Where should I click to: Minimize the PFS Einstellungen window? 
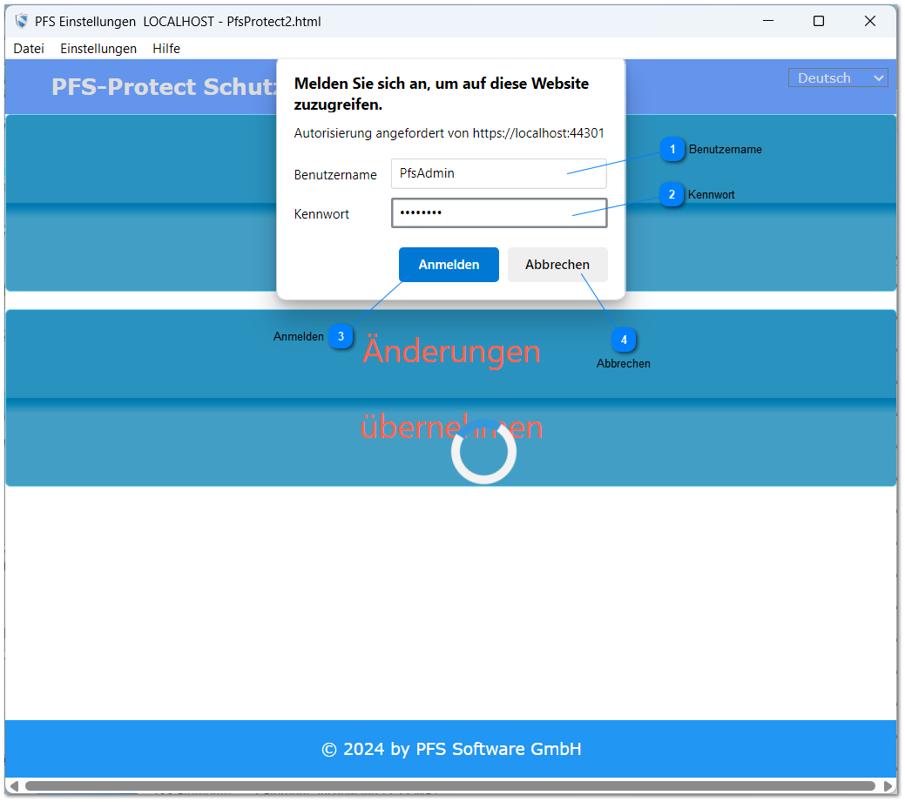(768, 21)
